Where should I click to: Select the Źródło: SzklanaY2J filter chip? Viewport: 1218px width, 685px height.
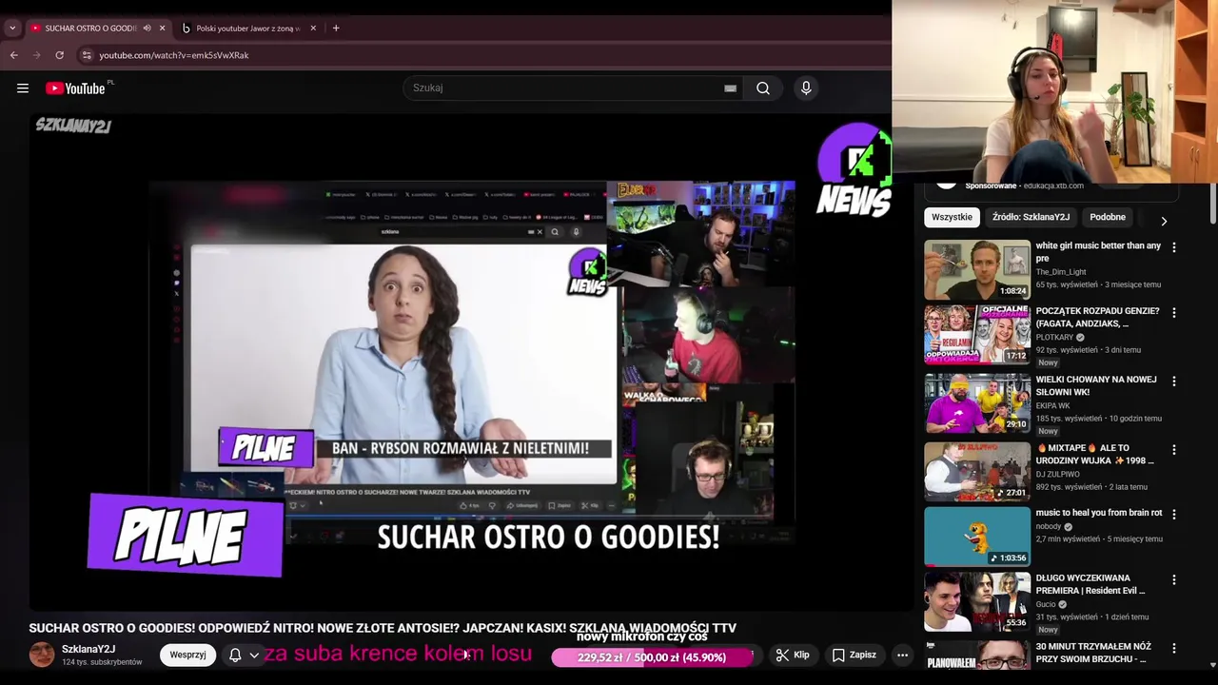click(x=1031, y=217)
